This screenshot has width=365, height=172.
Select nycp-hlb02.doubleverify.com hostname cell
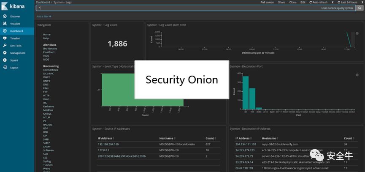(280, 144)
